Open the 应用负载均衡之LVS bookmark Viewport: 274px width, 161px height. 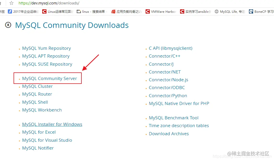click(x=127, y=11)
